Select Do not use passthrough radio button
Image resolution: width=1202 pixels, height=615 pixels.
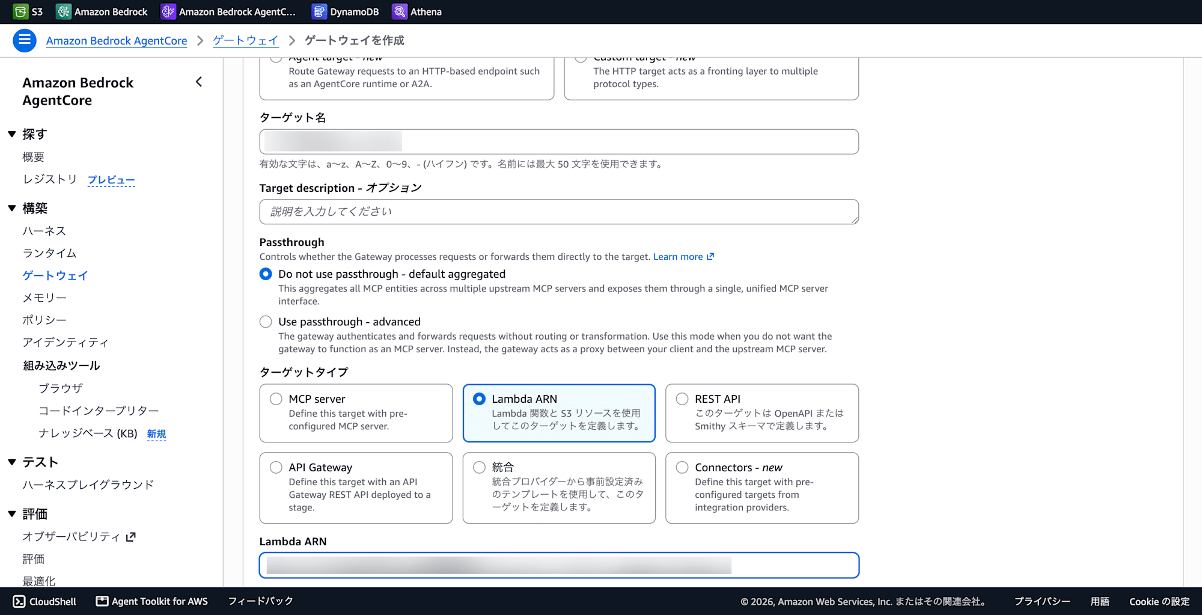pos(266,274)
